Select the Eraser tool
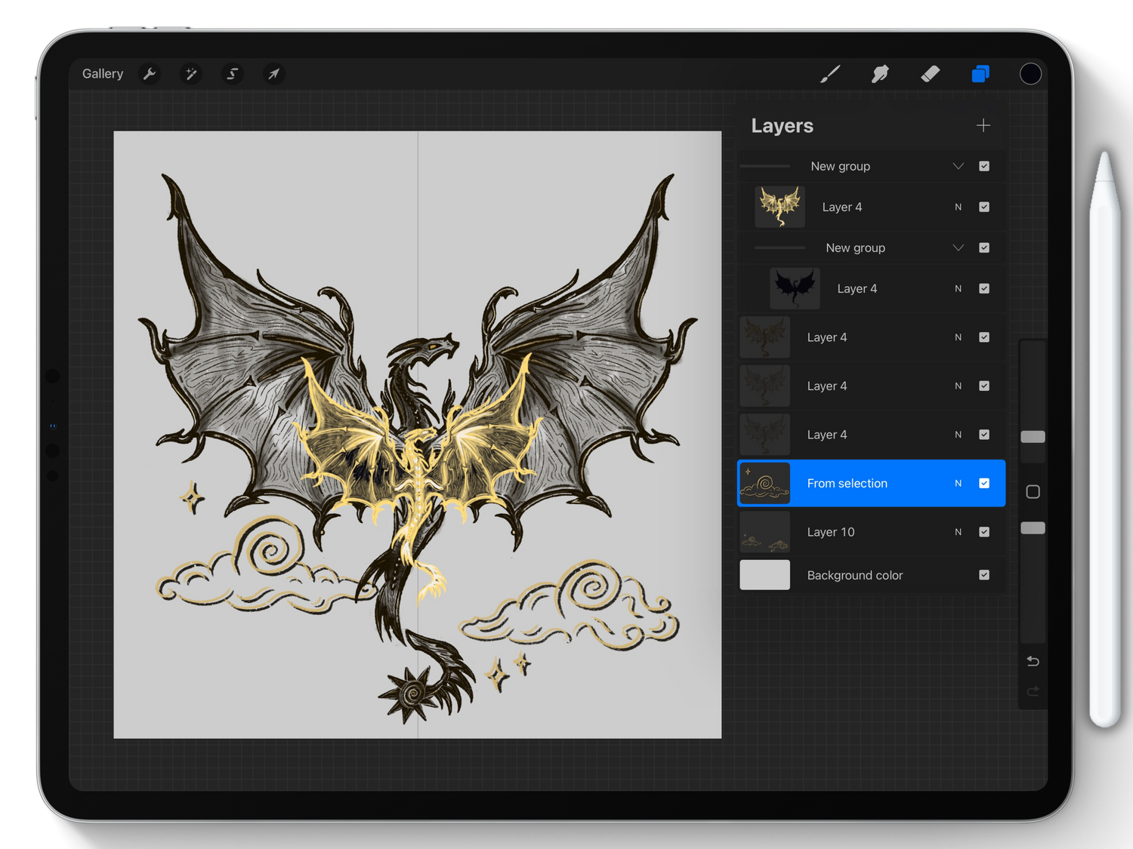Screen dimensions: 1133x849 tap(930, 74)
